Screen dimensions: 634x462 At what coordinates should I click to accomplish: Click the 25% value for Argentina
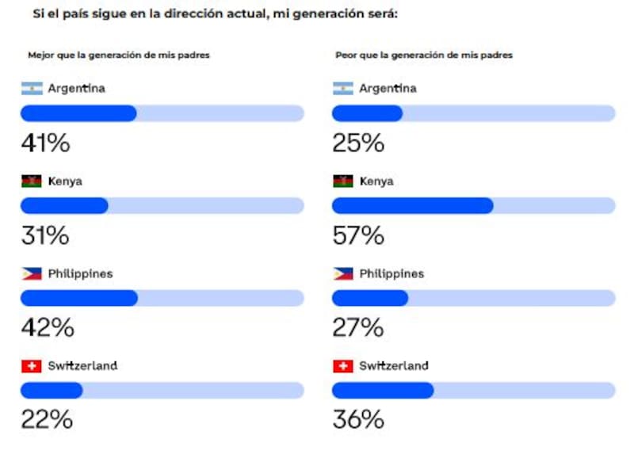[x=358, y=143]
